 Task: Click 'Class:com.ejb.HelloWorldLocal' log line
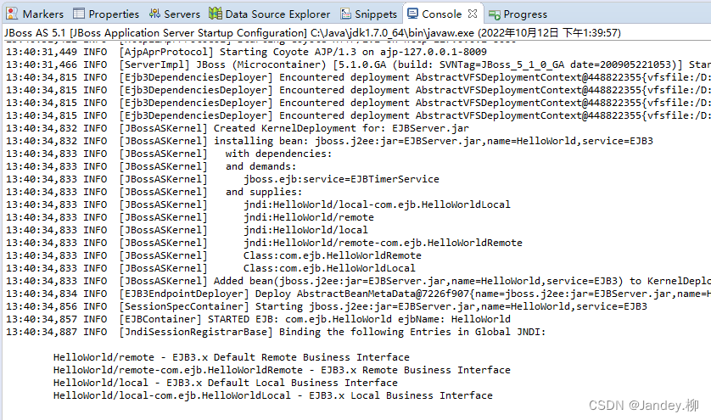point(210,268)
